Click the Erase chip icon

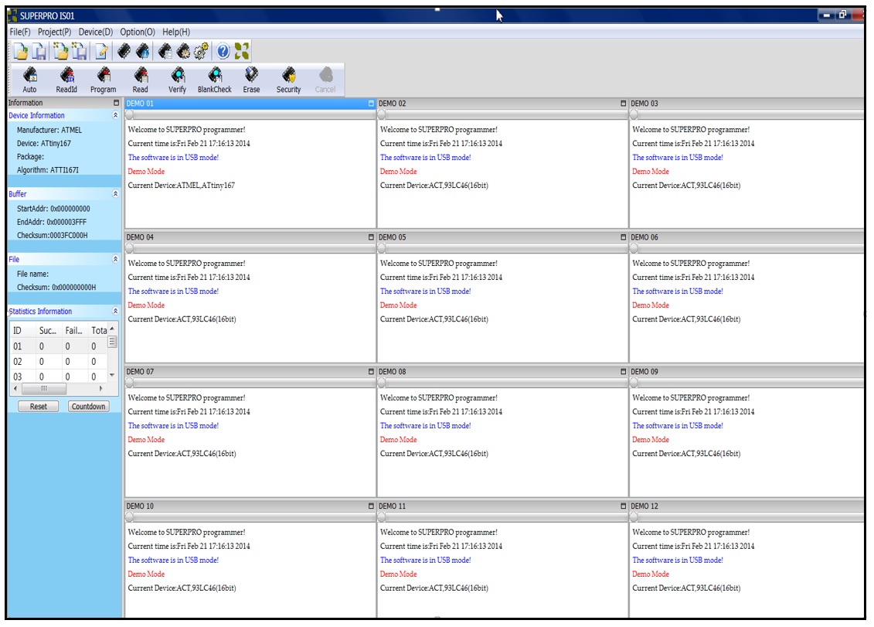tap(251, 79)
